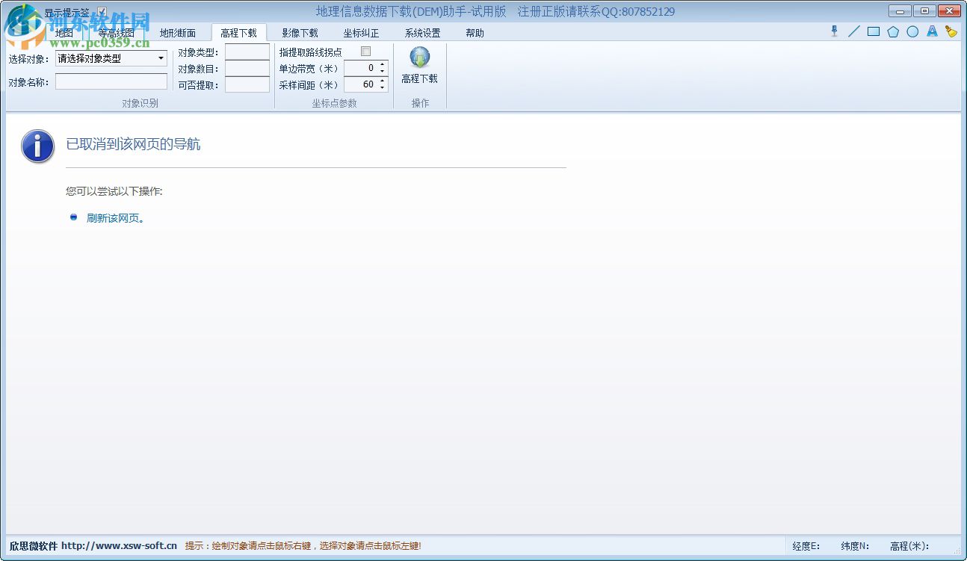The width and height of the screenshot is (967, 561).
Task: Select the pentagon polygon drawing tool
Action: (893, 31)
